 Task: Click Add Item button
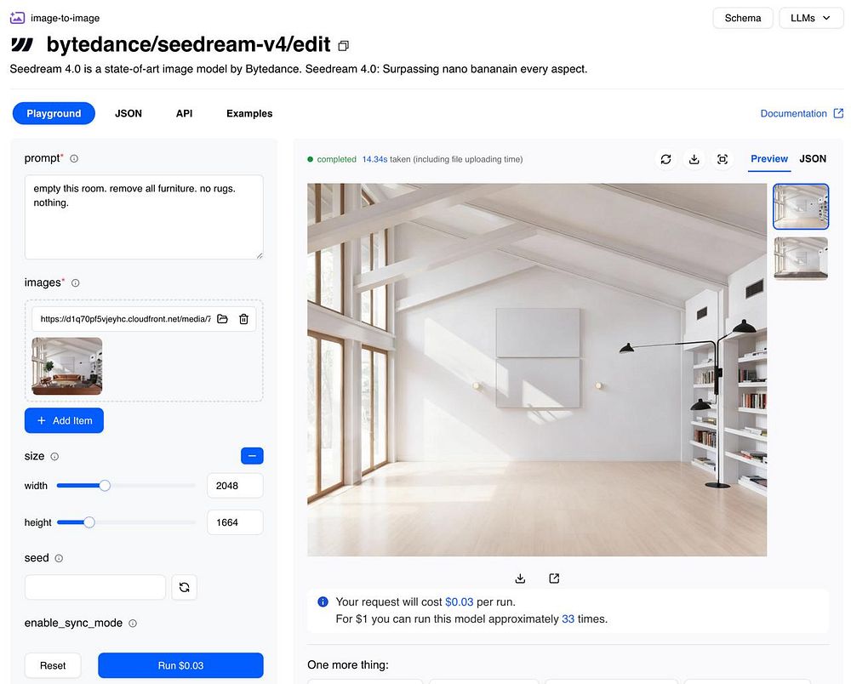pyautogui.click(x=64, y=420)
